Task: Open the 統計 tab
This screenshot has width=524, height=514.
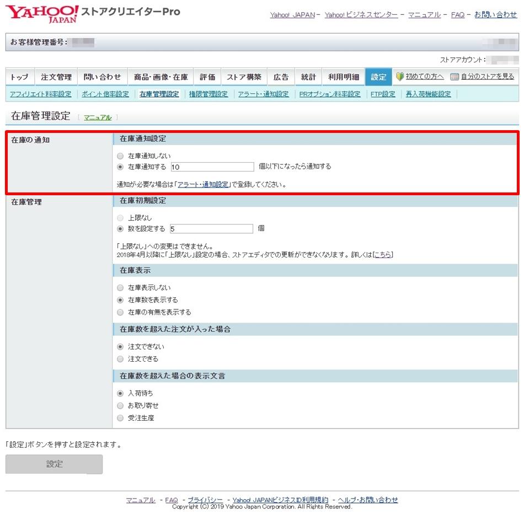Action: coord(308,77)
